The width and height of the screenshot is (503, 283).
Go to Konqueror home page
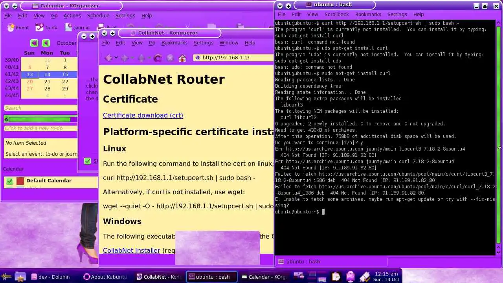[x=182, y=58]
